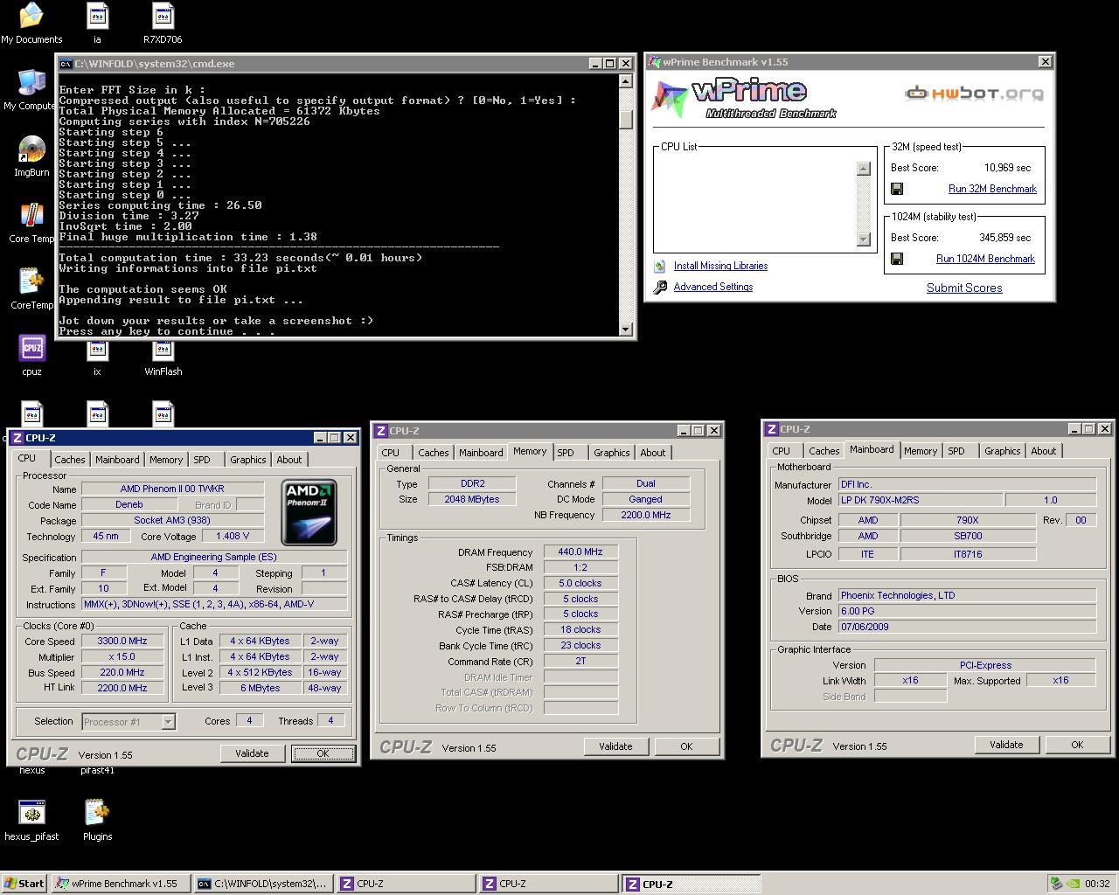1119x895 pixels.
Task: Click the NB Frequency value '2200.0 MHz' in Memory tab
Action: click(x=646, y=515)
